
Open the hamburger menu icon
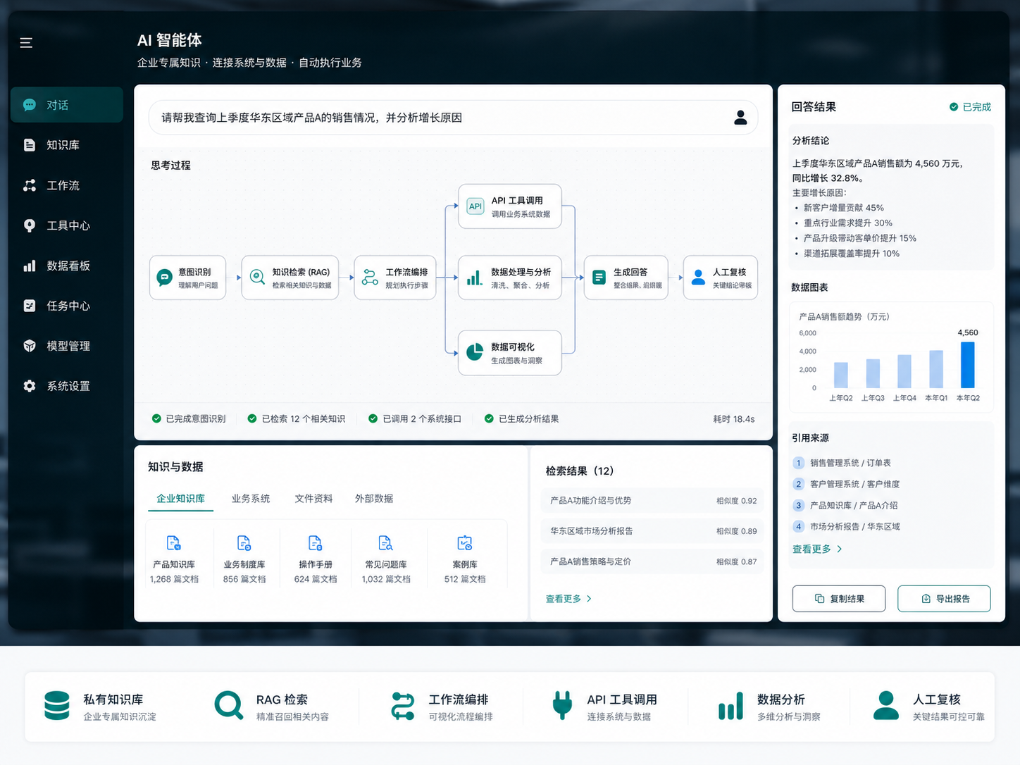click(26, 43)
